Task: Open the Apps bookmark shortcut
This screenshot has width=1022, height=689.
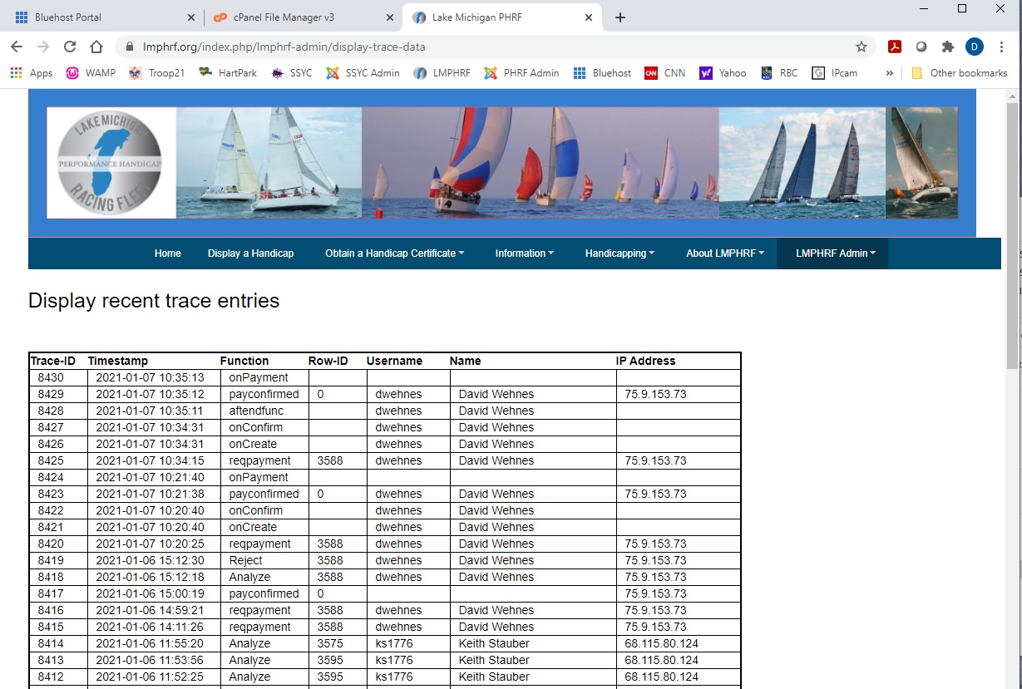Action: [32, 73]
